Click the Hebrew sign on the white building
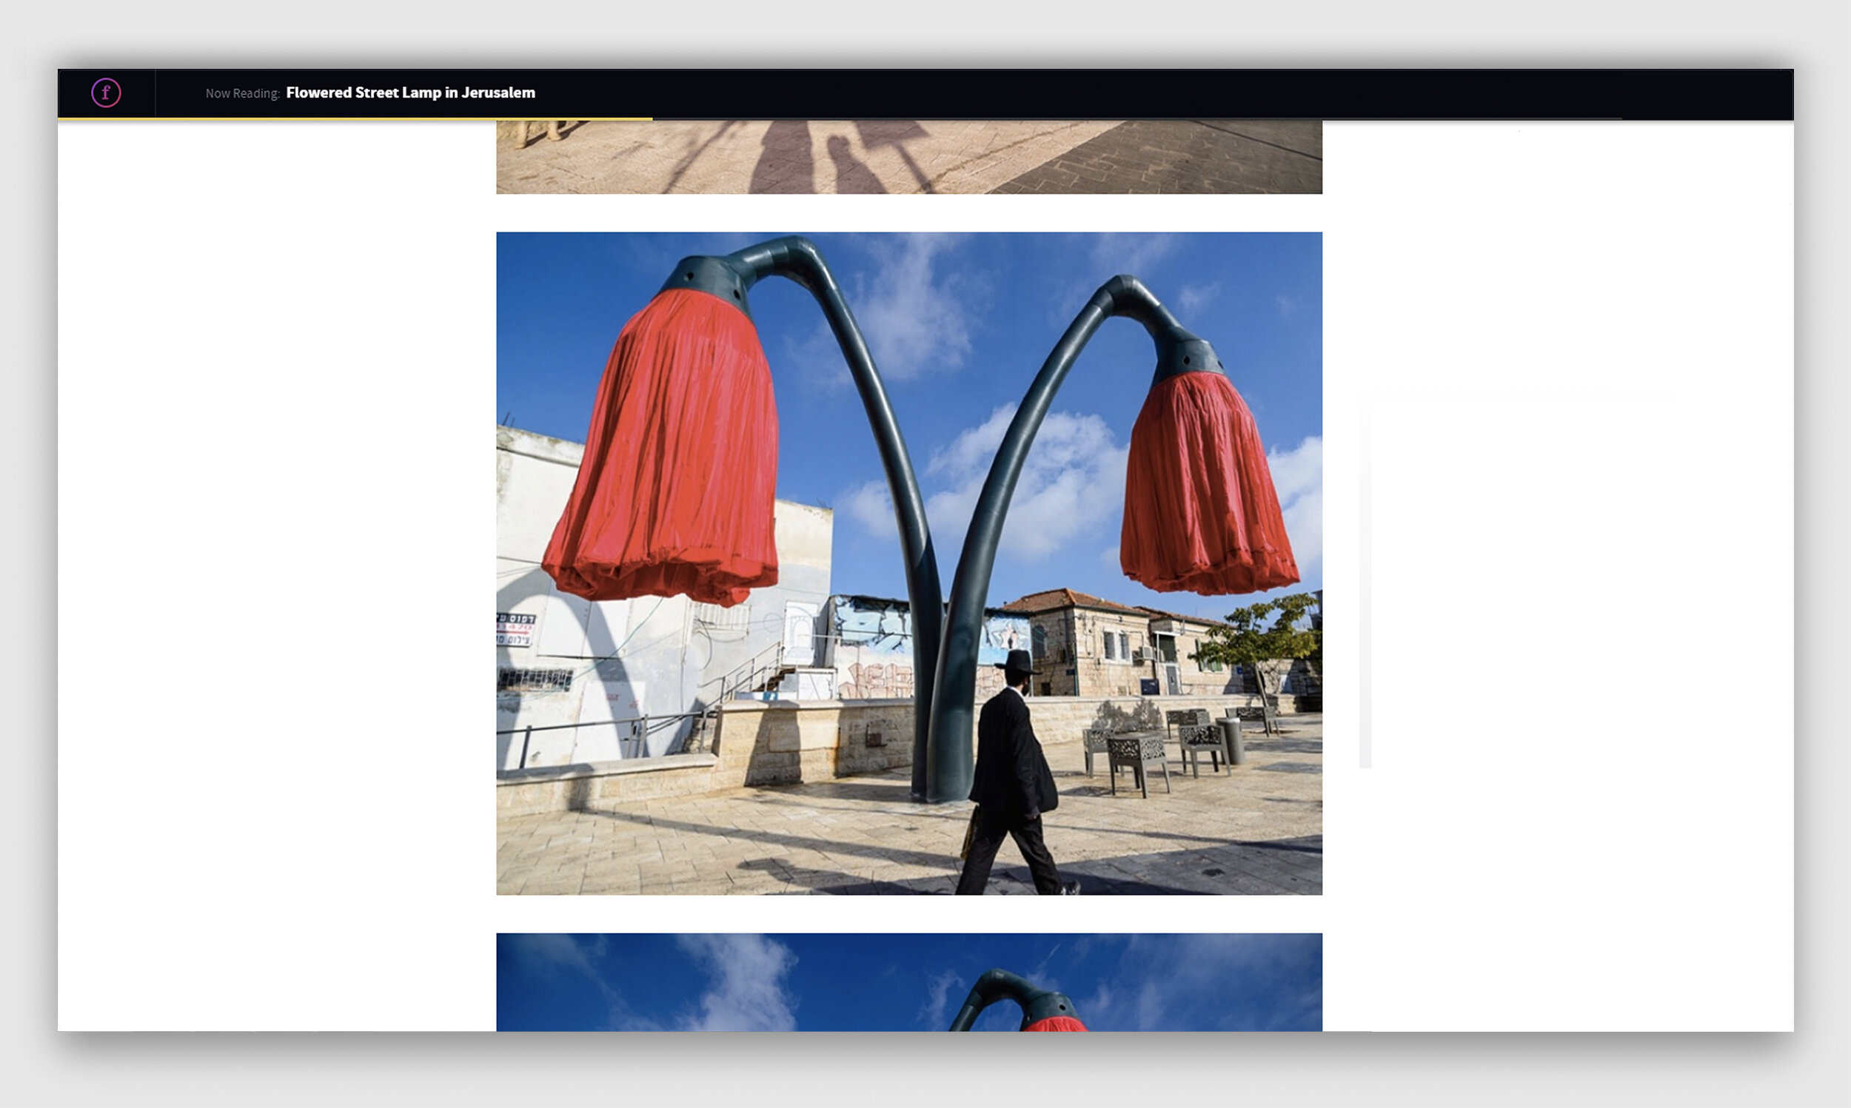Screen dimensions: 1851x1108 tap(515, 629)
